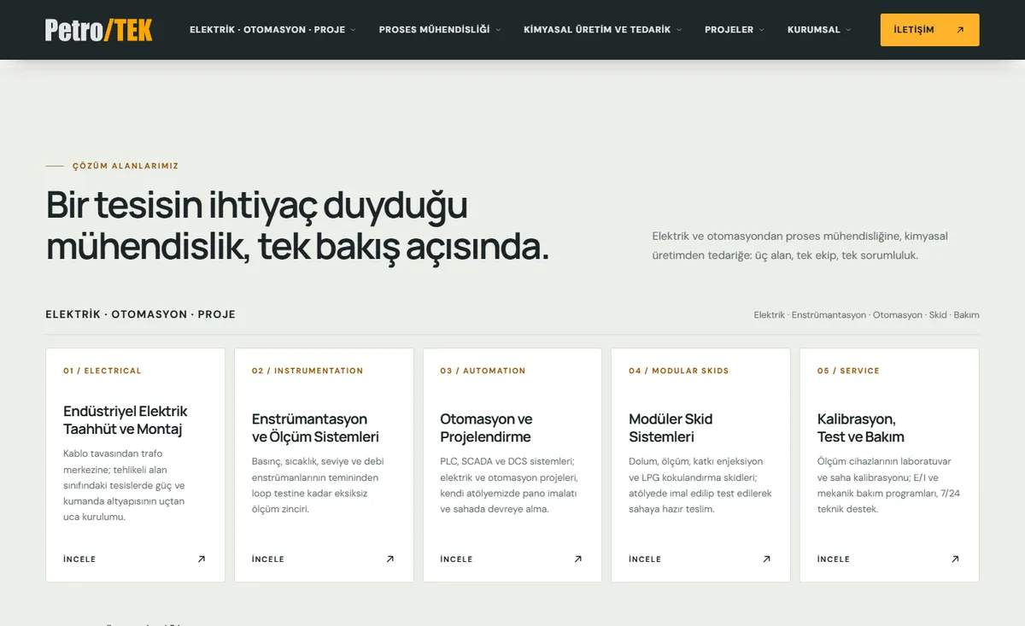The height and width of the screenshot is (626, 1025).
Task: Click paragraph starting Elektrik ve otomasyondan proses
Action: point(799,246)
